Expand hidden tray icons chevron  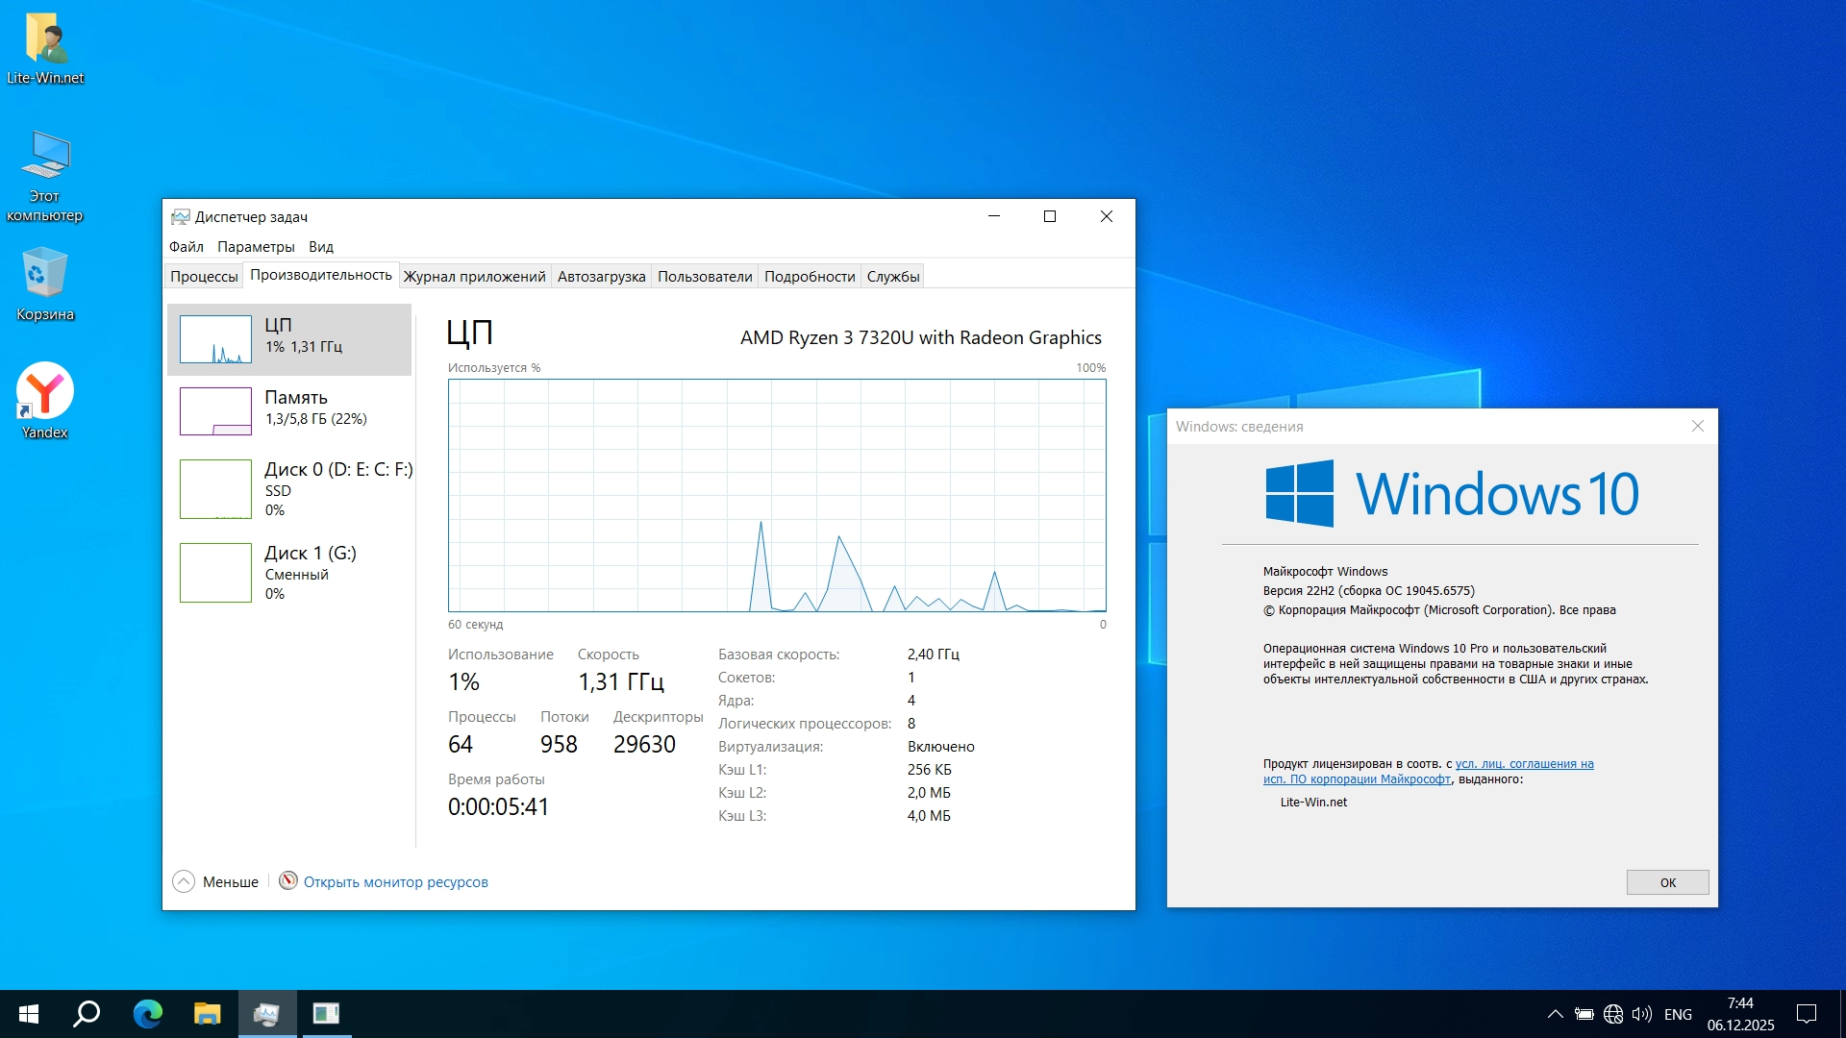(1555, 1014)
